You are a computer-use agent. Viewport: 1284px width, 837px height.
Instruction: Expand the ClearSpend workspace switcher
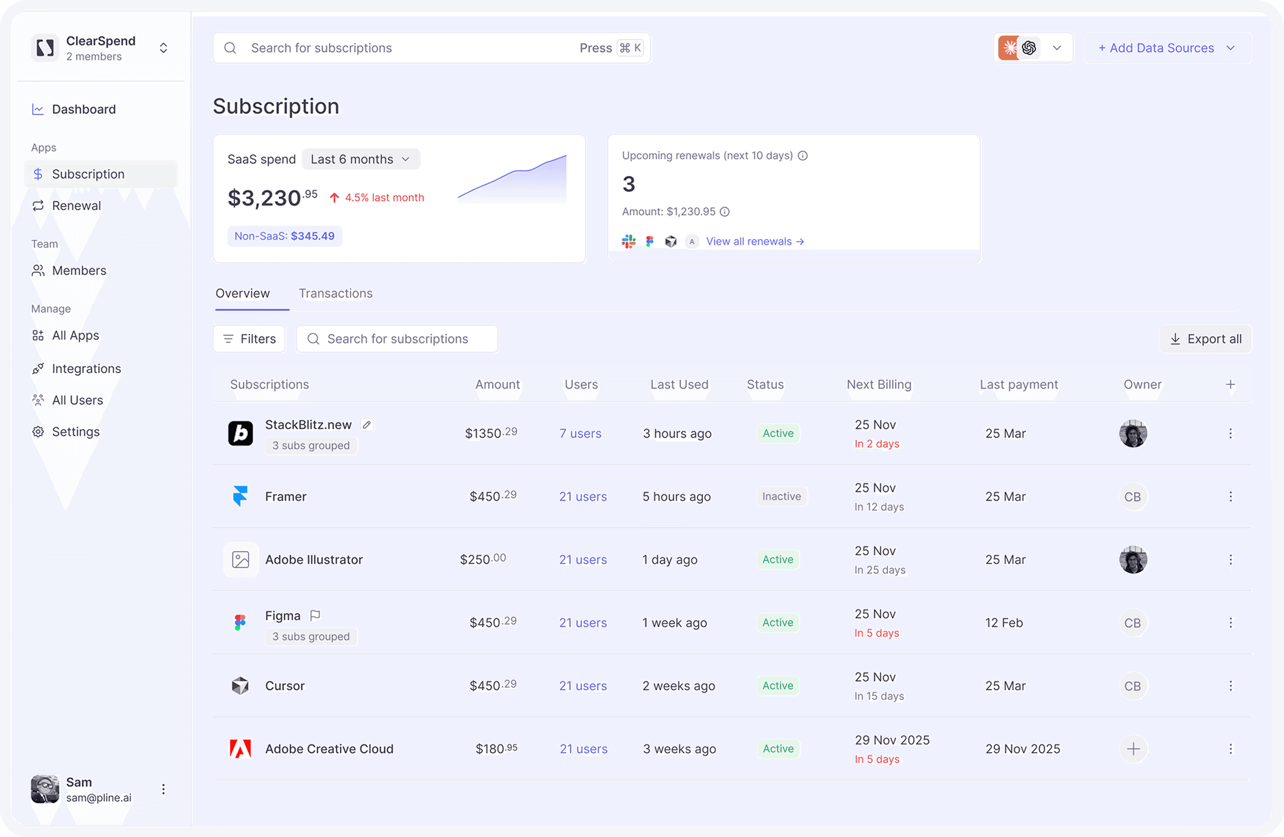coord(163,48)
